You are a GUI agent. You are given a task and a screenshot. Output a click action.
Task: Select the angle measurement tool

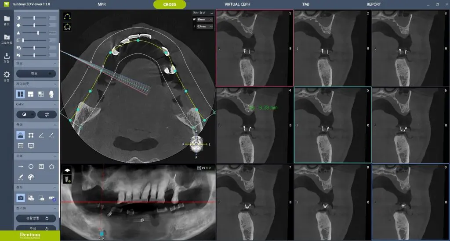(41, 135)
